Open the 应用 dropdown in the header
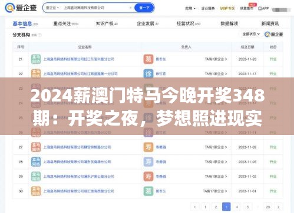Viewport: 294px width, 213px height. click(x=190, y=8)
